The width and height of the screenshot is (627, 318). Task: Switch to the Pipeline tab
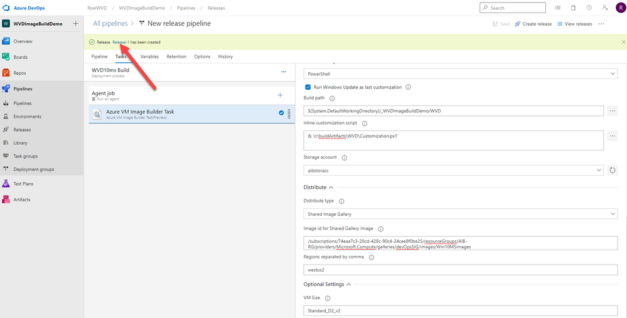[x=99, y=56]
